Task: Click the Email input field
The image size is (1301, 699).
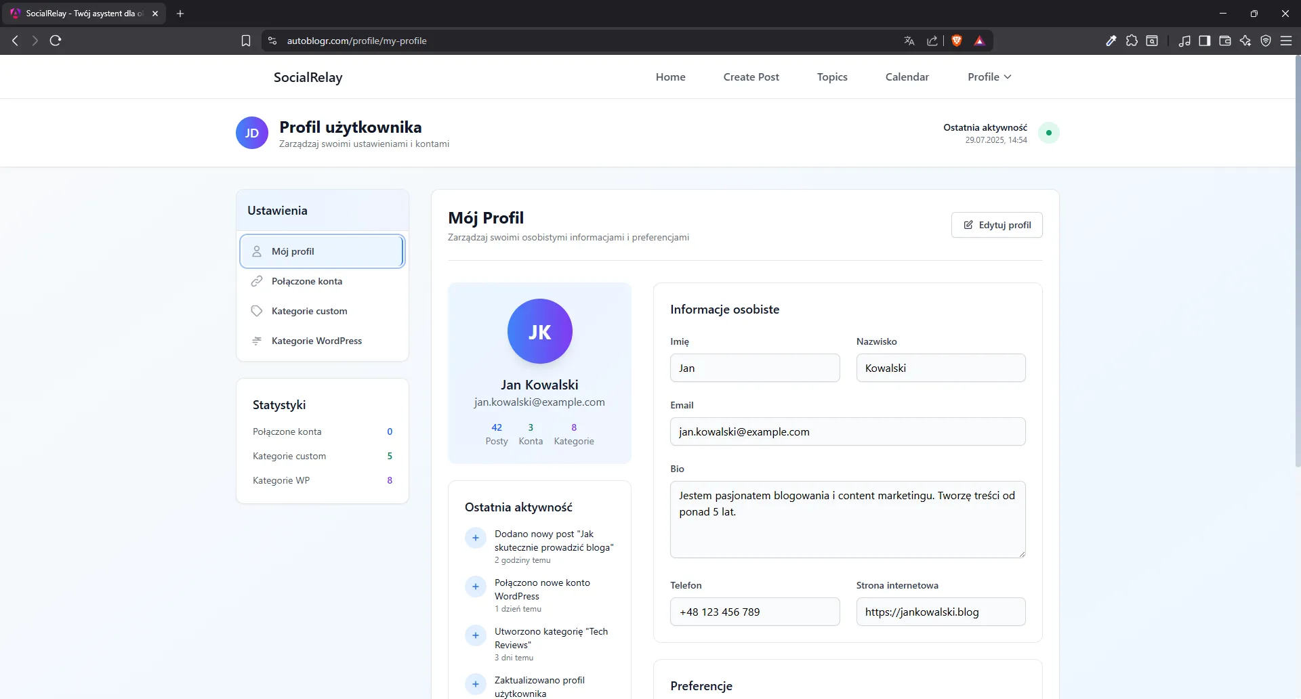Action: (x=848, y=431)
